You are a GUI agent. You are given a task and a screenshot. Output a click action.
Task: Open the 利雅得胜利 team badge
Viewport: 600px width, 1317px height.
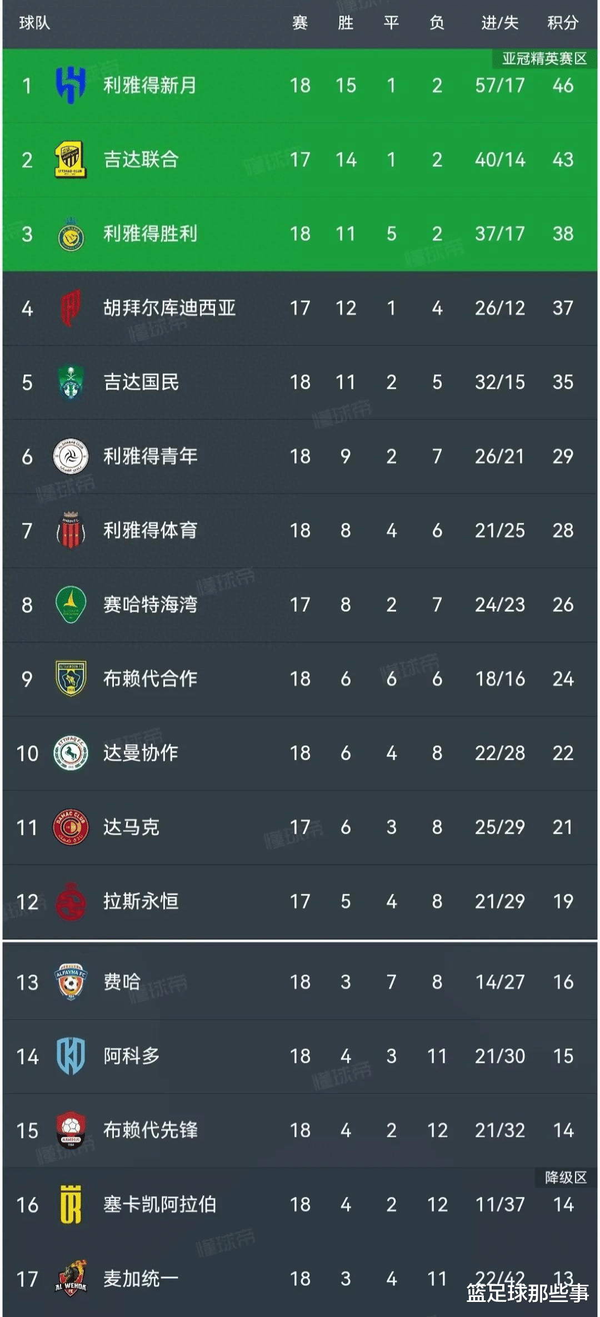[71, 235]
